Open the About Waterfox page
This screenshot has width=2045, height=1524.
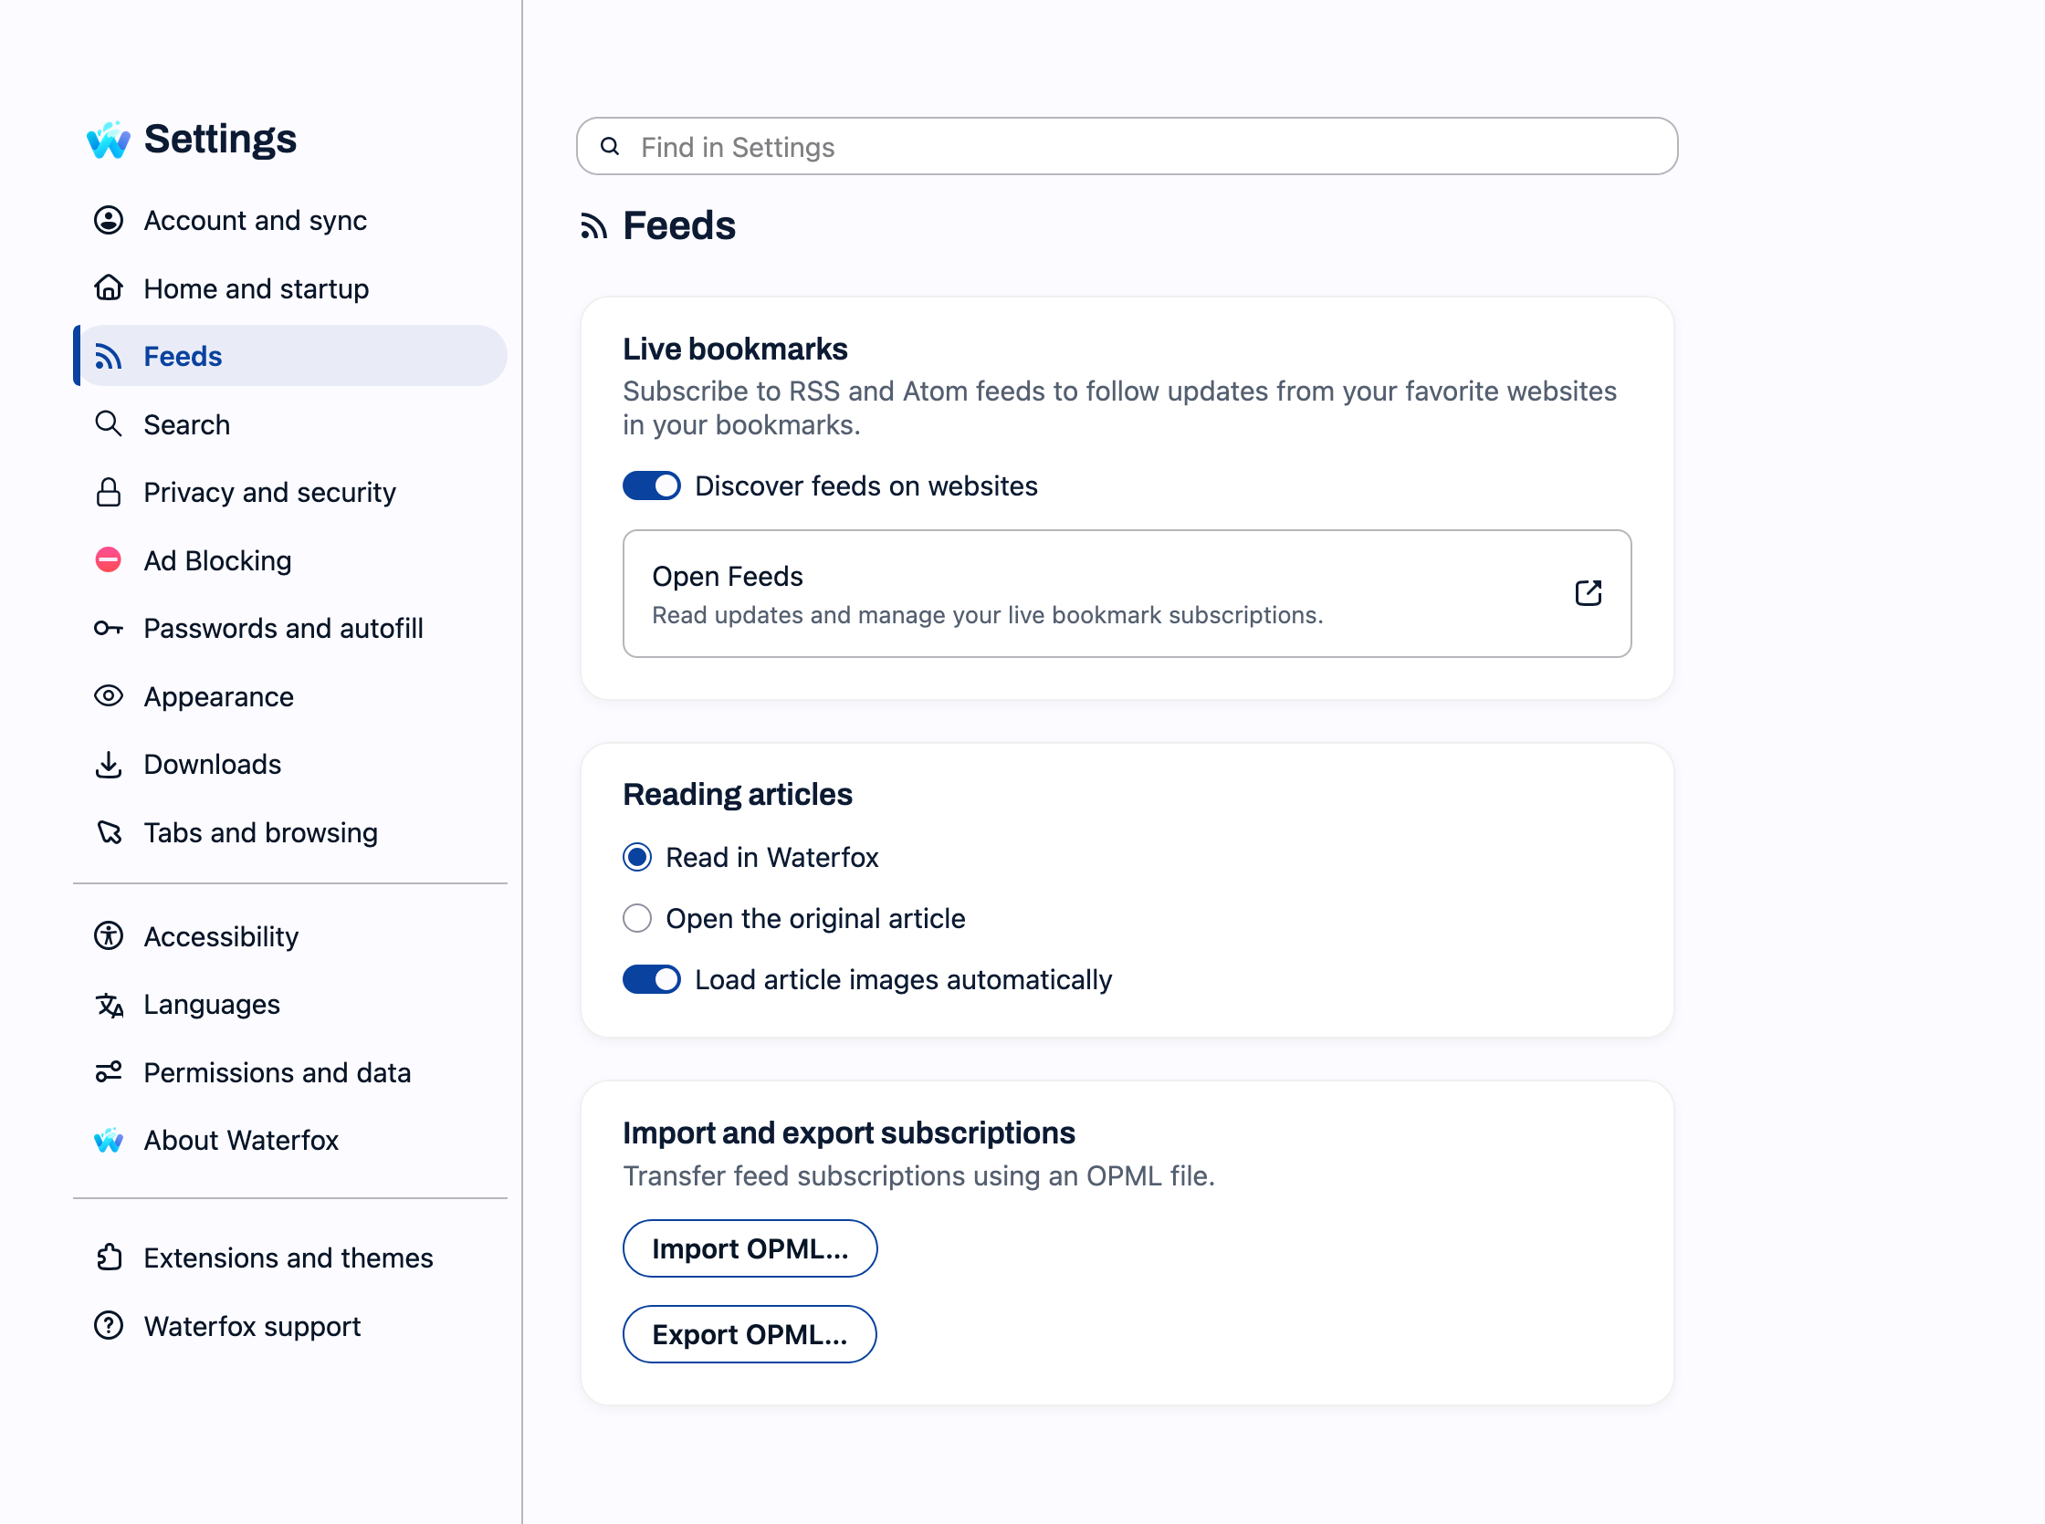coord(289,1140)
